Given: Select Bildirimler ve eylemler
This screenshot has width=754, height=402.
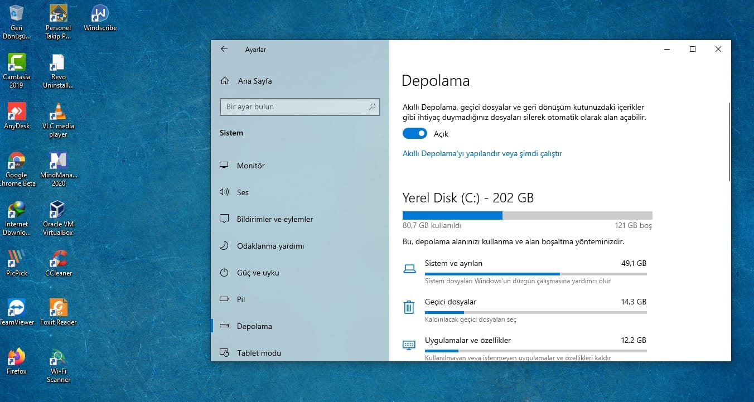Looking at the screenshot, I should pyautogui.click(x=300, y=219).
